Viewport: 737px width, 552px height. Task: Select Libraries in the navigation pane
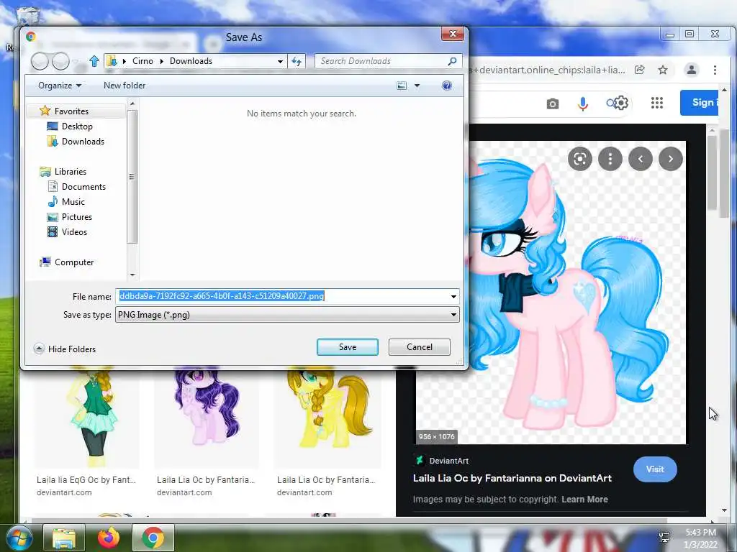point(70,171)
